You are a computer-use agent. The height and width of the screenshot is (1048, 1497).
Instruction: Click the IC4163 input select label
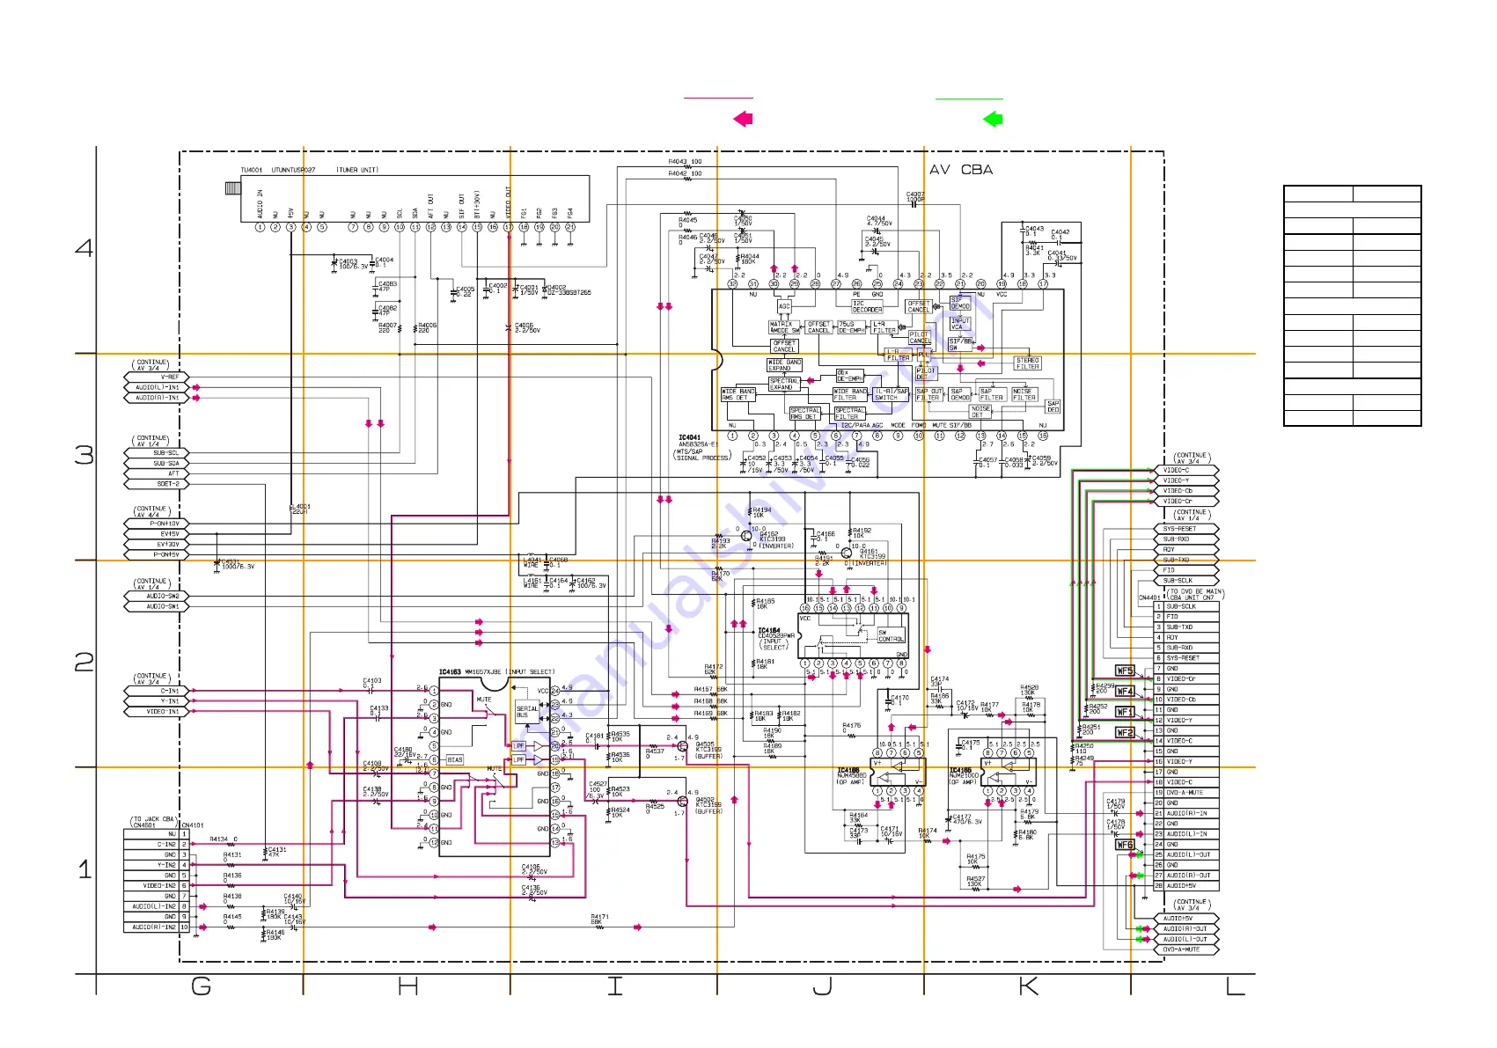coord(496,672)
